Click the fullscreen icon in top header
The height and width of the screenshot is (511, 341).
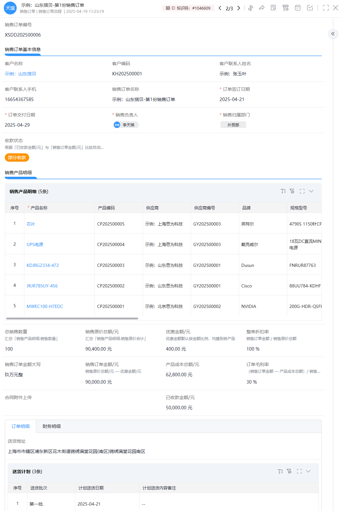326,8
